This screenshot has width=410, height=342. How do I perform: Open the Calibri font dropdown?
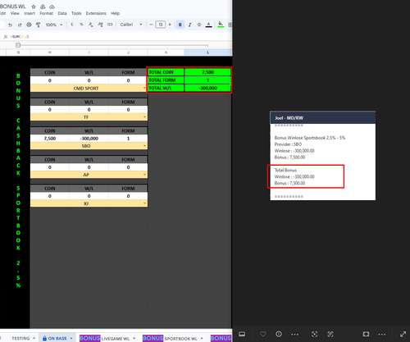[131, 25]
